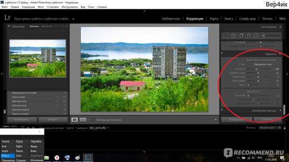Open the filter preset dropdown in filmstrip
The height and width of the screenshot is (162, 289).
[270, 127]
